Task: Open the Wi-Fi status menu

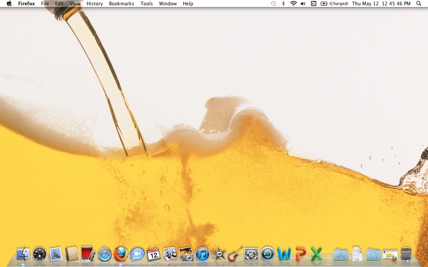Action: 293,4
